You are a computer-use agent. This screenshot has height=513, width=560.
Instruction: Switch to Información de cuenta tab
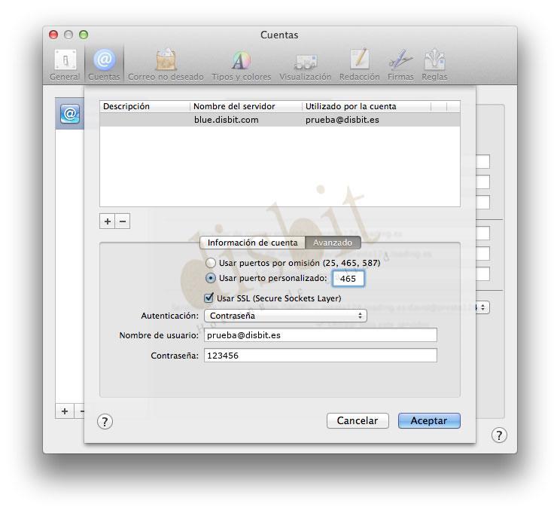point(253,243)
